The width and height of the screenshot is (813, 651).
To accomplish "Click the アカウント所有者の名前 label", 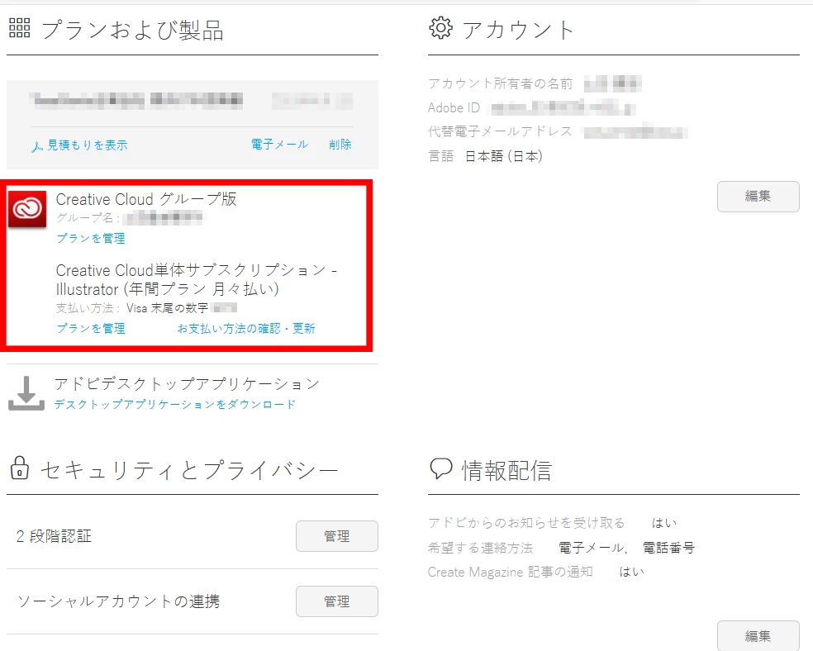I will pyautogui.click(x=501, y=83).
